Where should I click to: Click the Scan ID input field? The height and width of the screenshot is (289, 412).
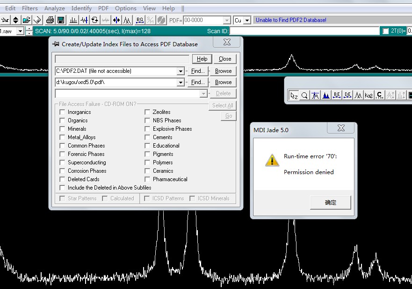[x=304, y=31]
